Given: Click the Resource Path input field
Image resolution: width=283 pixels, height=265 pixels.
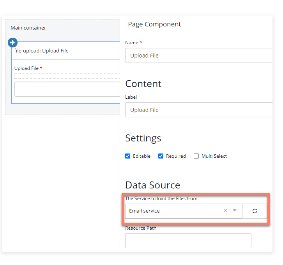Looking at the screenshot, I should (x=188, y=241).
